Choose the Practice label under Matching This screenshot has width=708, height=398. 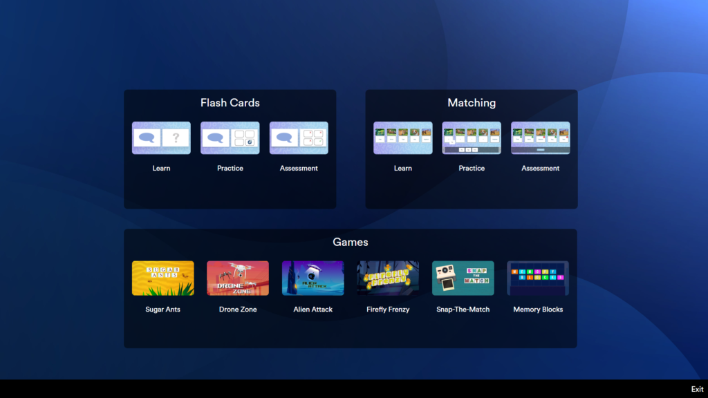(x=472, y=169)
